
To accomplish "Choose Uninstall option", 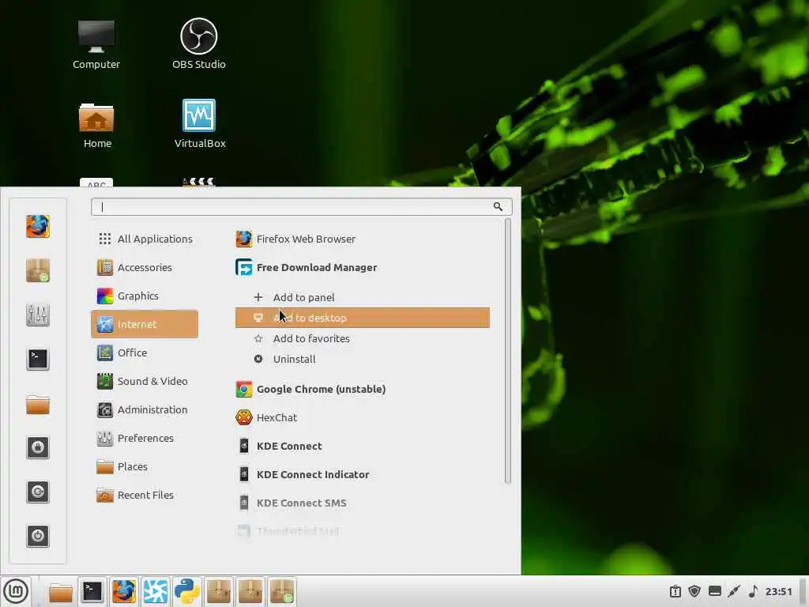I will coord(362,360).
